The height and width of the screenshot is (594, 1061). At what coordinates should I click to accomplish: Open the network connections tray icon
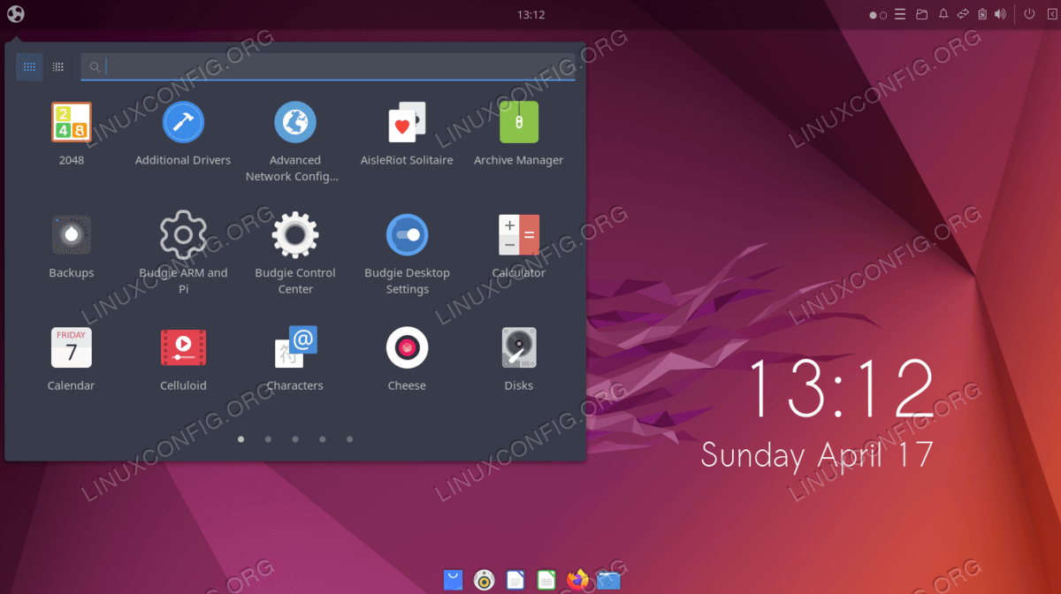(x=963, y=14)
